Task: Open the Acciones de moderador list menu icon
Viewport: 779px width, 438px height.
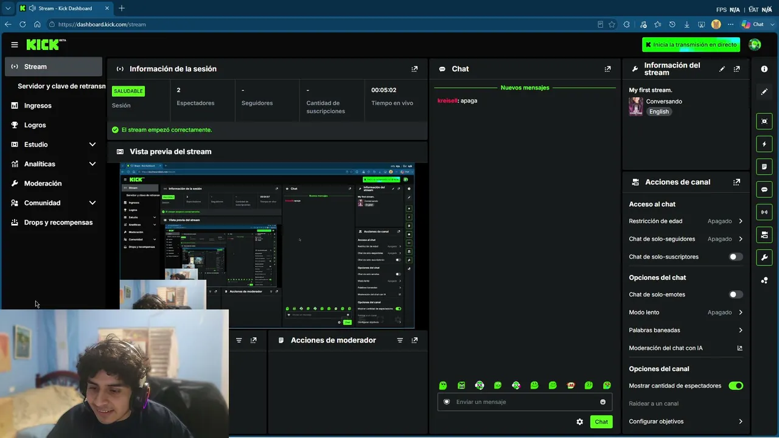Action: pos(400,340)
